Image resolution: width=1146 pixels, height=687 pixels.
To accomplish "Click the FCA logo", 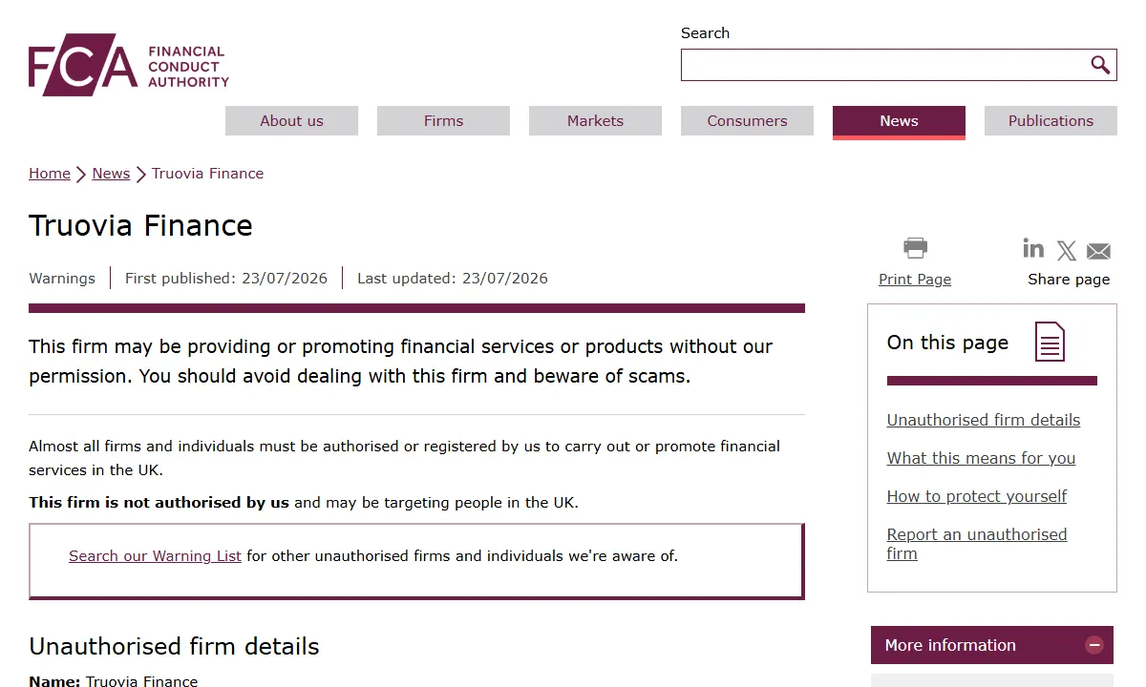I will point(129,65).
